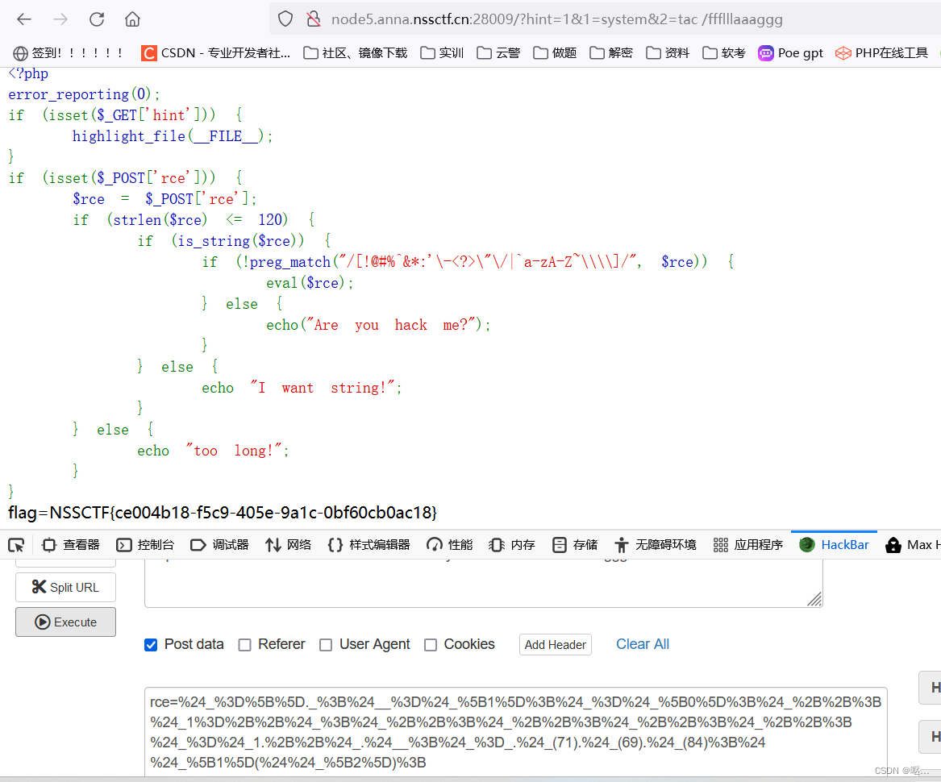Enable the Referer checkbox
The height and width of the screenshot is (782, 941).
tap(244, 645)
